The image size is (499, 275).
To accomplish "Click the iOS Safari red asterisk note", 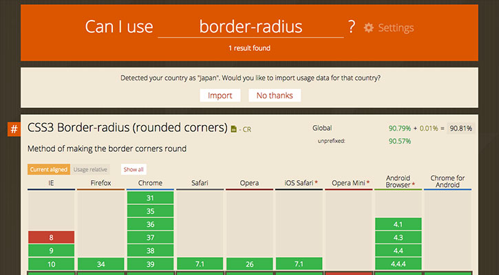I will [317, 182].
